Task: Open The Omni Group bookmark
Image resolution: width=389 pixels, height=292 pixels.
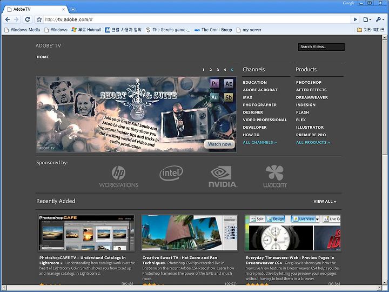Action: 213,30
